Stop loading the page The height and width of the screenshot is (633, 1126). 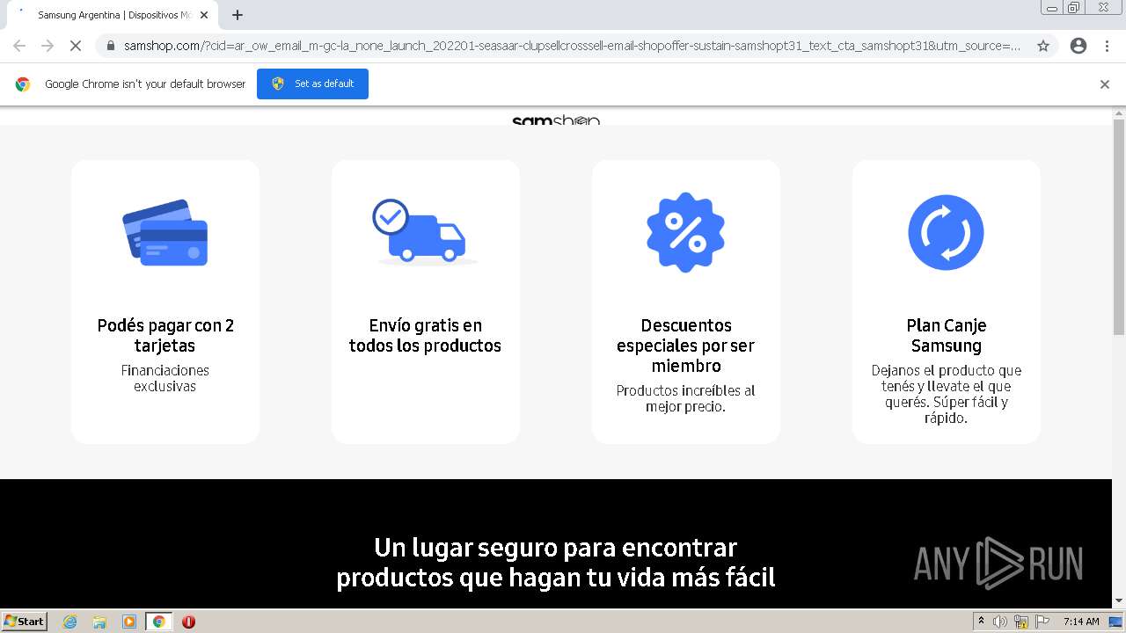pyautogui.click(x=75, y=46)
